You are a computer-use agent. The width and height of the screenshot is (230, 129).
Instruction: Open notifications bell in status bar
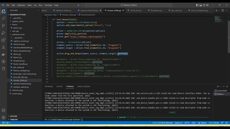click(227, 123)
